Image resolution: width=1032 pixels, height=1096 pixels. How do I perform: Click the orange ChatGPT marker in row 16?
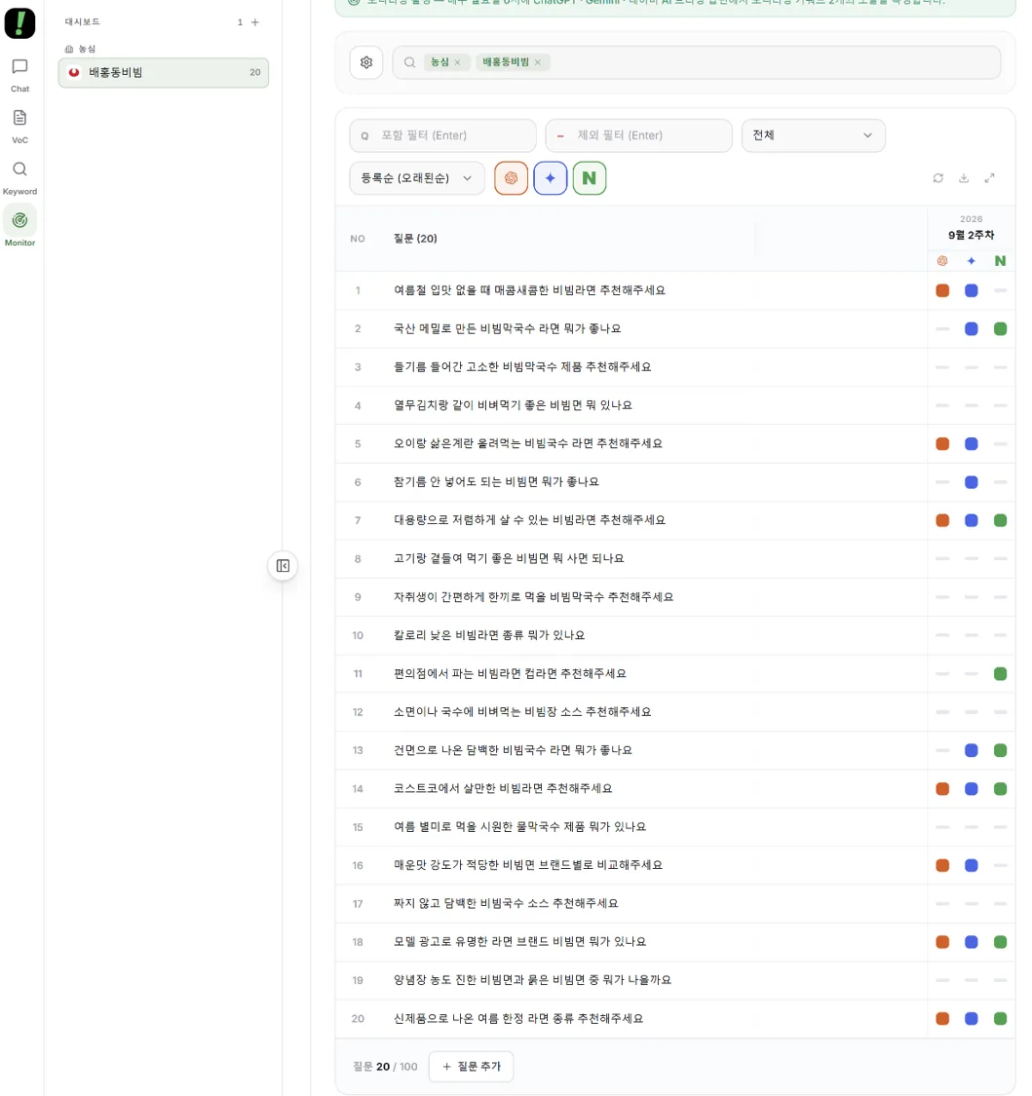(942, 865)
